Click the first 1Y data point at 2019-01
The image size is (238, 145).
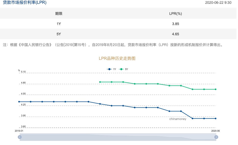(x=19, y=102)
